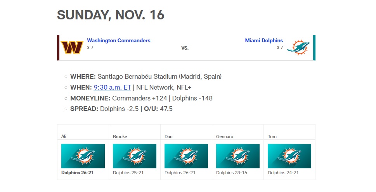Image resolution: width=376 pixels, height=192 pixels.
Task: Click the Gennaro column header
Action: pyautogui.click(x=225, y=137)
